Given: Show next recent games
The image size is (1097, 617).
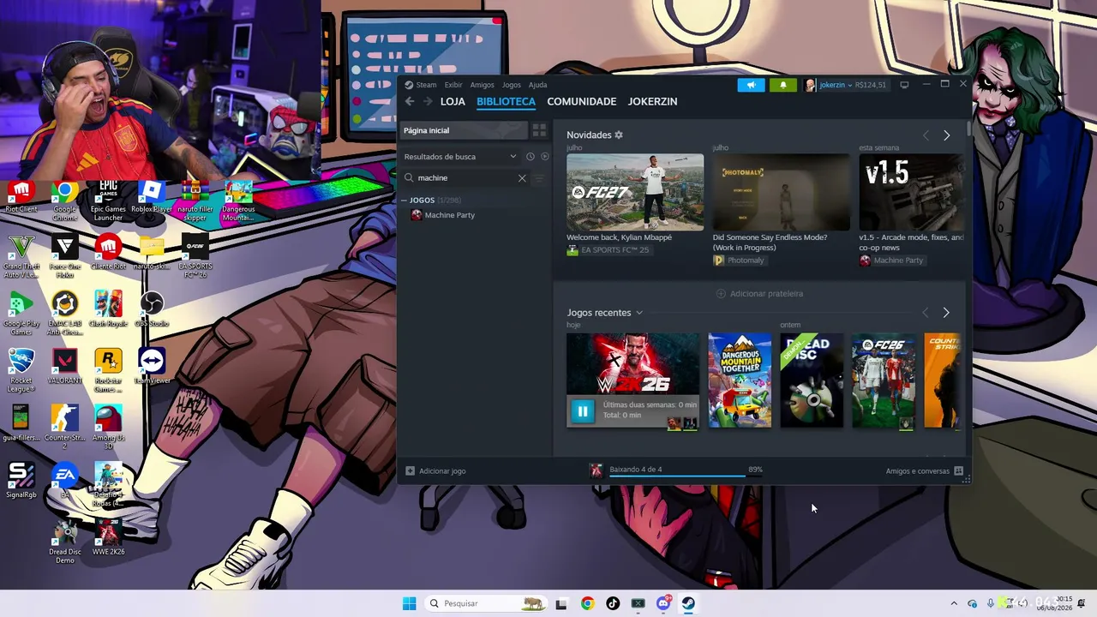Looking at the screenshot, I should 946,313.
